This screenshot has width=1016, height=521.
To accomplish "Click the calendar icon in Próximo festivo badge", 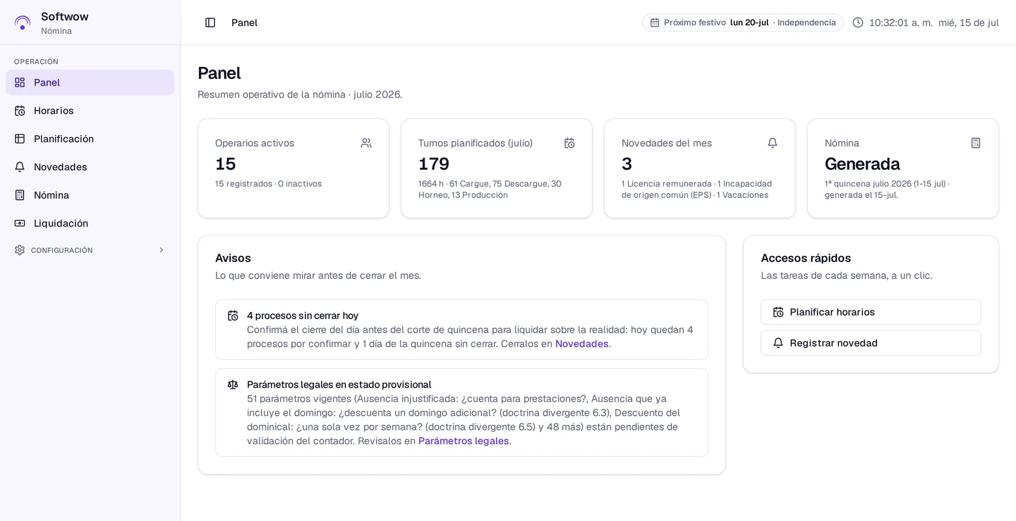I will click(x=654, y=22).
